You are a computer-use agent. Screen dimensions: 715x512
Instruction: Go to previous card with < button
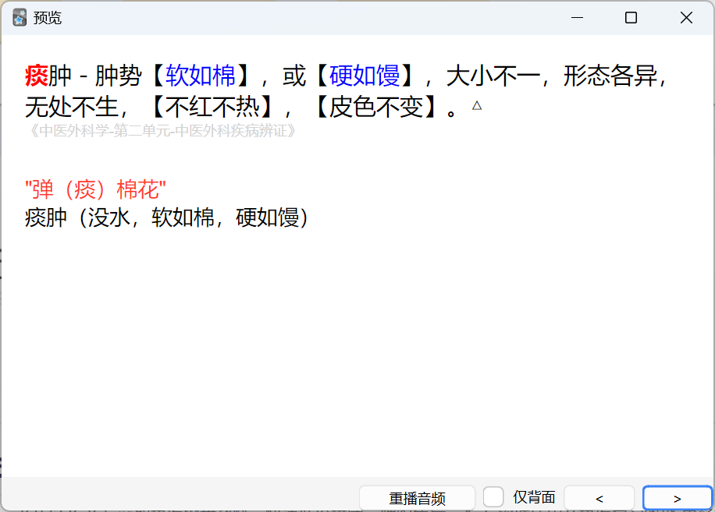(x=599, y=498)
